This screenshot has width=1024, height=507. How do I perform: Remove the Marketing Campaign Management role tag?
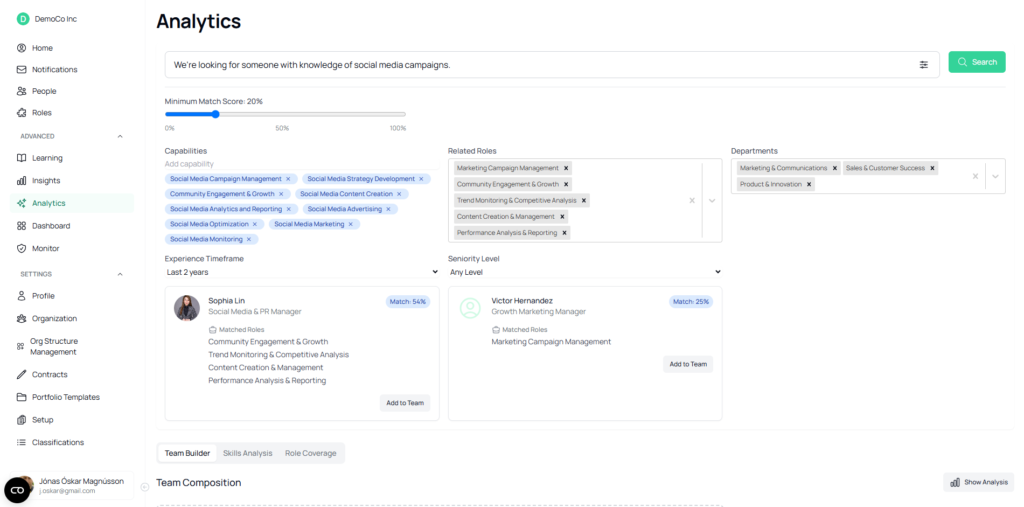click(x=566, y=168)
